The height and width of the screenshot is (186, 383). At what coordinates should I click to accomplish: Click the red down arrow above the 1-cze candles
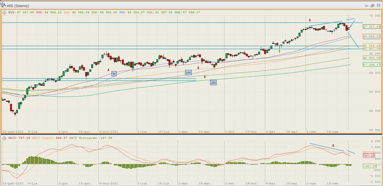click(x=310, y=20)
